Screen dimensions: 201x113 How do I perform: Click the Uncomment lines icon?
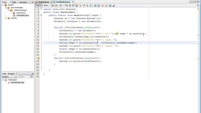coord(113,6)
